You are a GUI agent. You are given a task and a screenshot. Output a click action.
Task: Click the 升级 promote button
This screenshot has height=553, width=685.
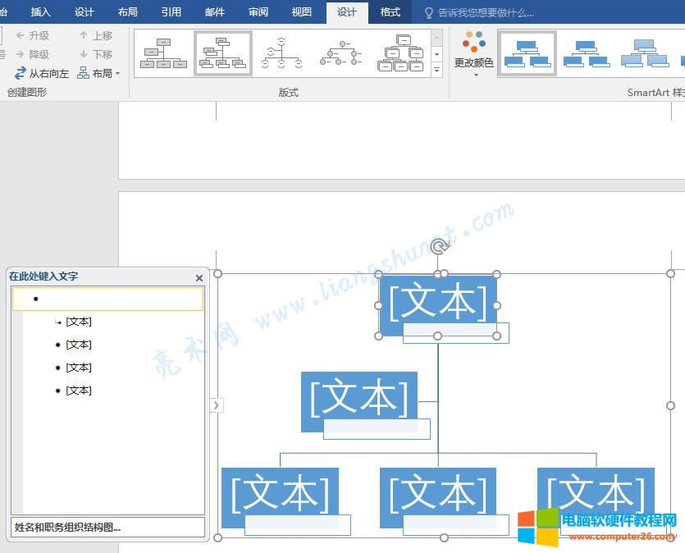(x=33, y=35)
